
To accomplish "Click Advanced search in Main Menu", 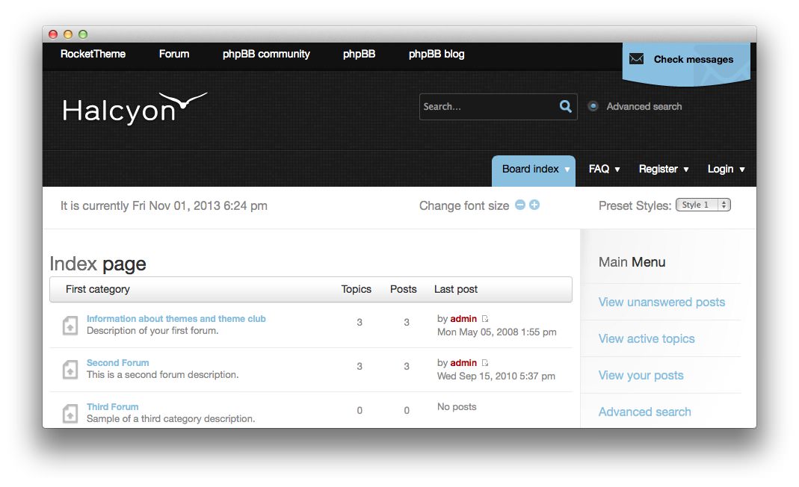I will [644, 412].
